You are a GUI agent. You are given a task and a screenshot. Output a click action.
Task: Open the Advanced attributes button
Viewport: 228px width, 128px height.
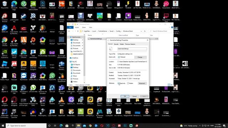point(142,84)
